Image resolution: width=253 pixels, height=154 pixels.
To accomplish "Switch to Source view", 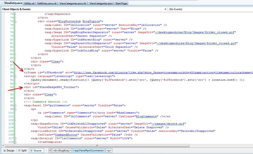I will coord(36,150).
